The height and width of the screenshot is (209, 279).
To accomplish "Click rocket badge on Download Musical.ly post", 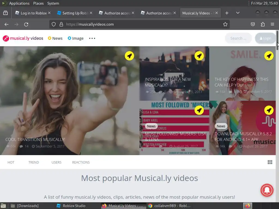I will coord(269,110).
